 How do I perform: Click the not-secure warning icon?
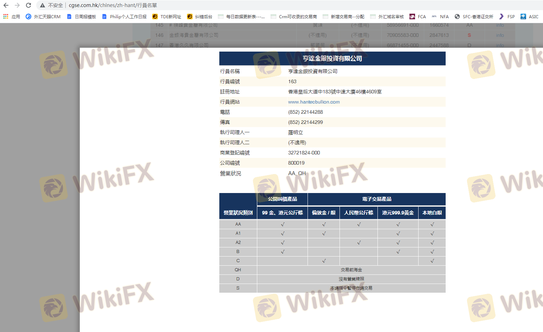coord(43,5)
